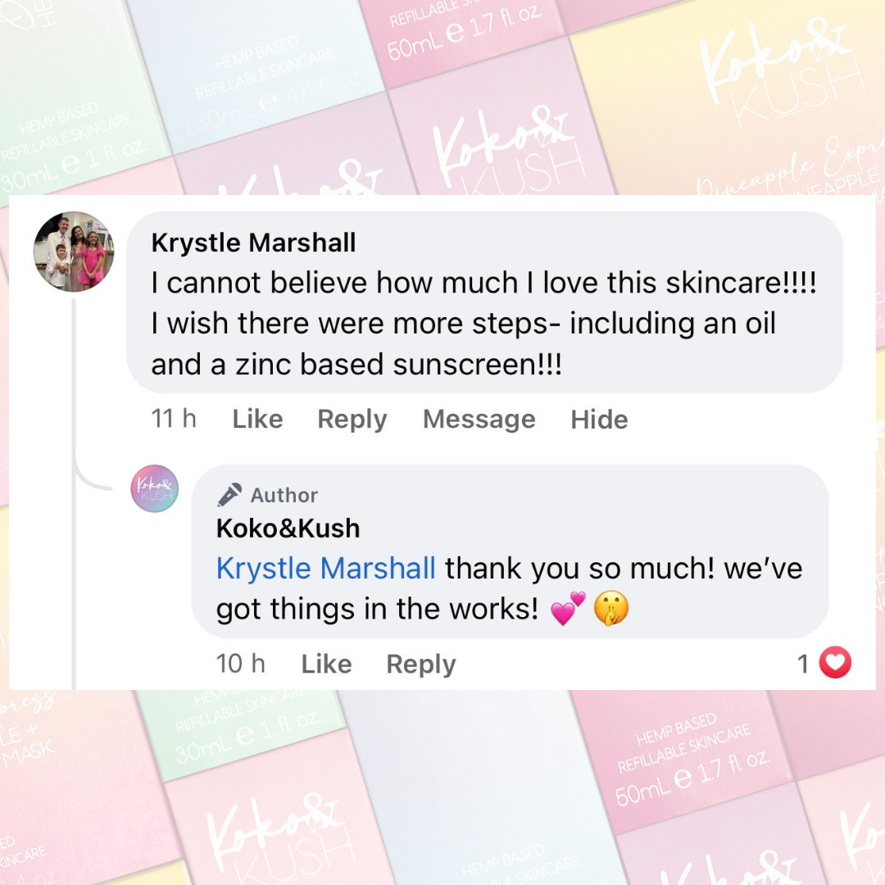Hide Krystle Marshall's comment
Viewport: 885px width, 885px height.
pos(599,420)
